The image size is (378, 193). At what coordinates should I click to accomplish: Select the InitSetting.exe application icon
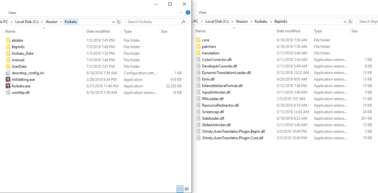pyautogui.click(x=8, y=80)
